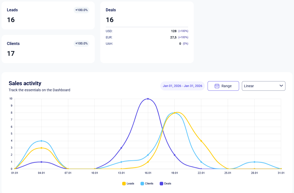The width and height of the screenshot is (294, 193).
Task: Toggle Clients series via light blue legend swatch
Action: coord(142,184)
